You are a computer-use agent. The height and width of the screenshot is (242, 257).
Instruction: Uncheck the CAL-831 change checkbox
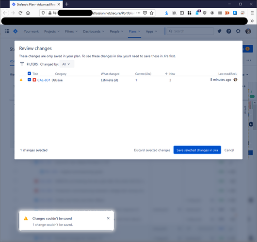coord(30,80)
